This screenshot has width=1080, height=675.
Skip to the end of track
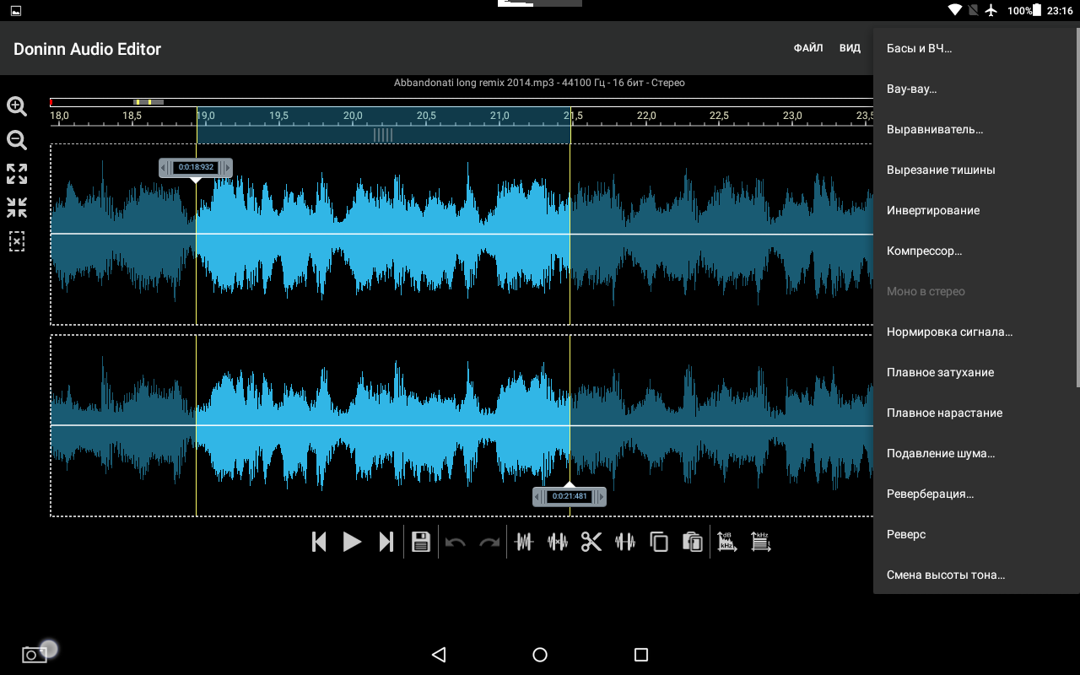click(x=386, y=542)
